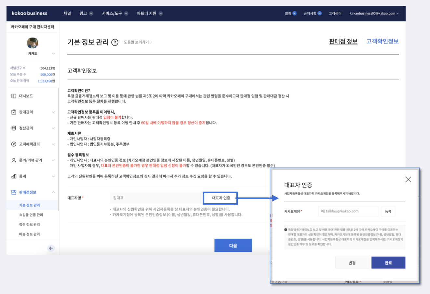The height and width of the screenshot is (294, 430).
Task: Expand the 정산관리 chevron
Action: (53, 128)
